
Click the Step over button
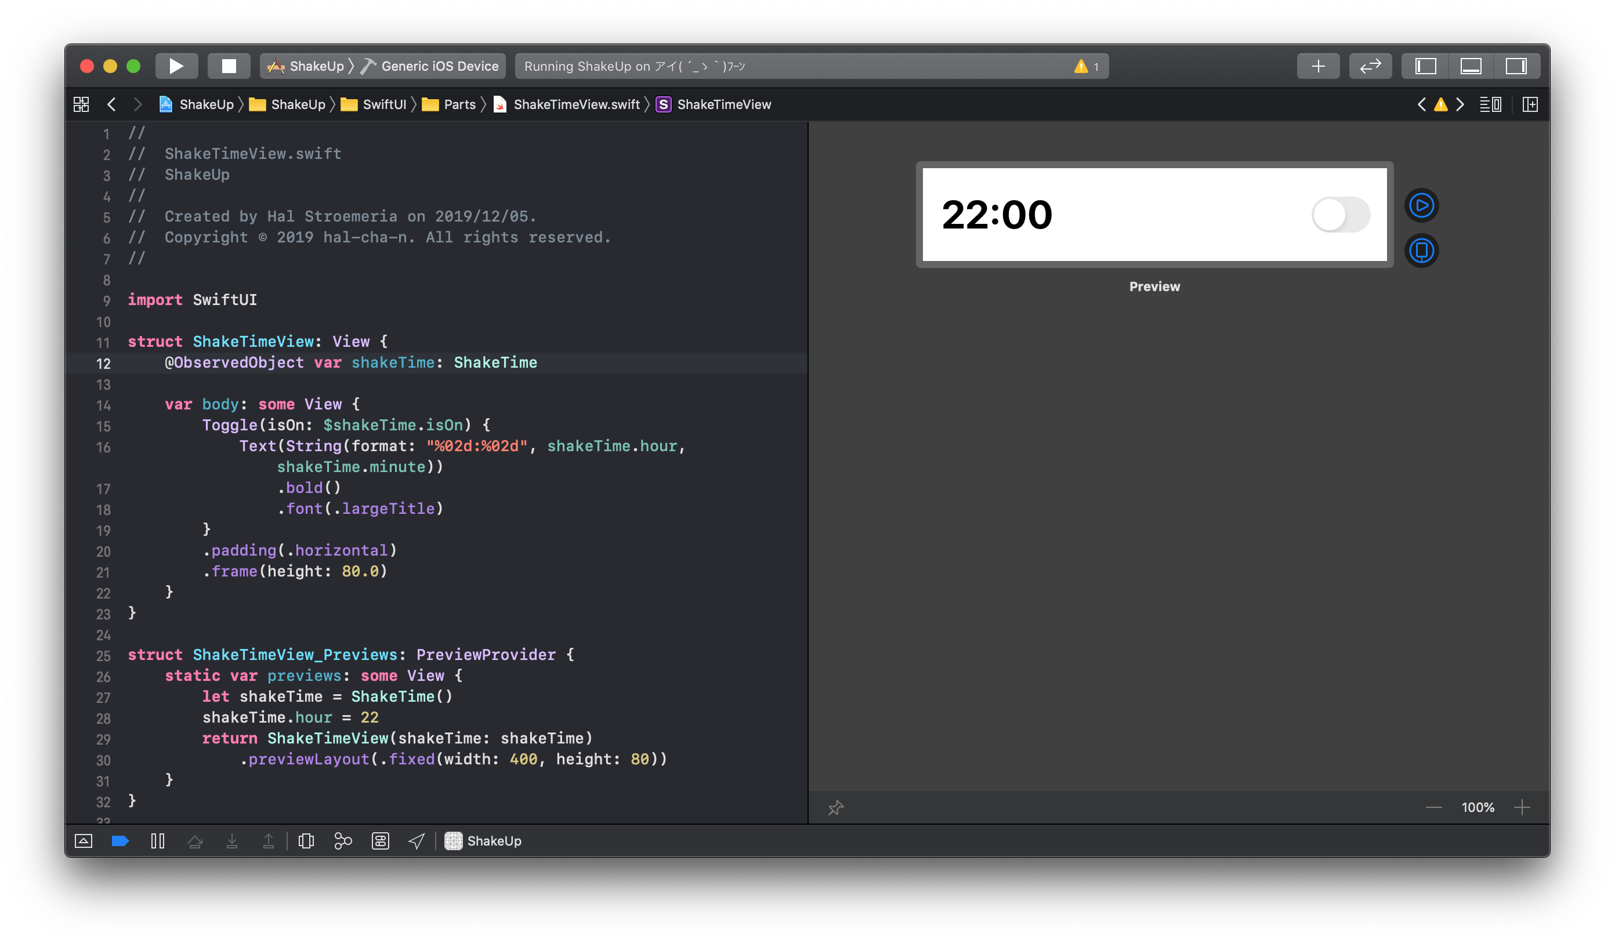pos(195,841)
